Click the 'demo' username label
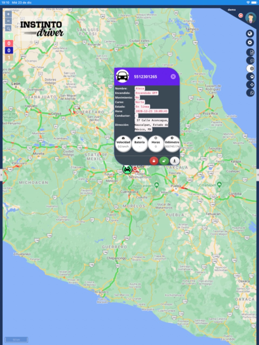The height and width of the screenshot is (345, 259). (232, 10)
